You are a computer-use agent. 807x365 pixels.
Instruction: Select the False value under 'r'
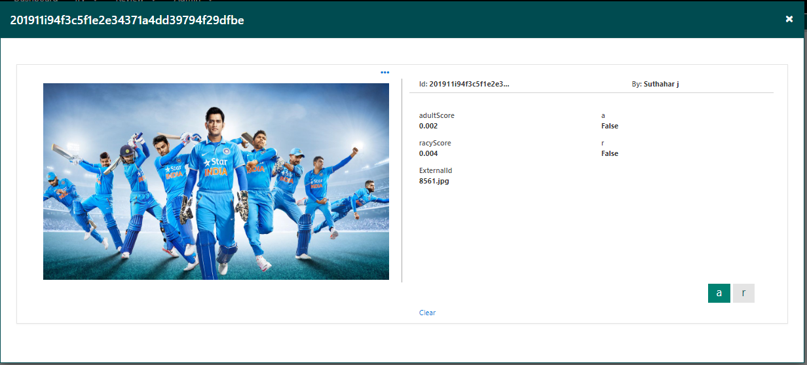[x=610, y=153]
